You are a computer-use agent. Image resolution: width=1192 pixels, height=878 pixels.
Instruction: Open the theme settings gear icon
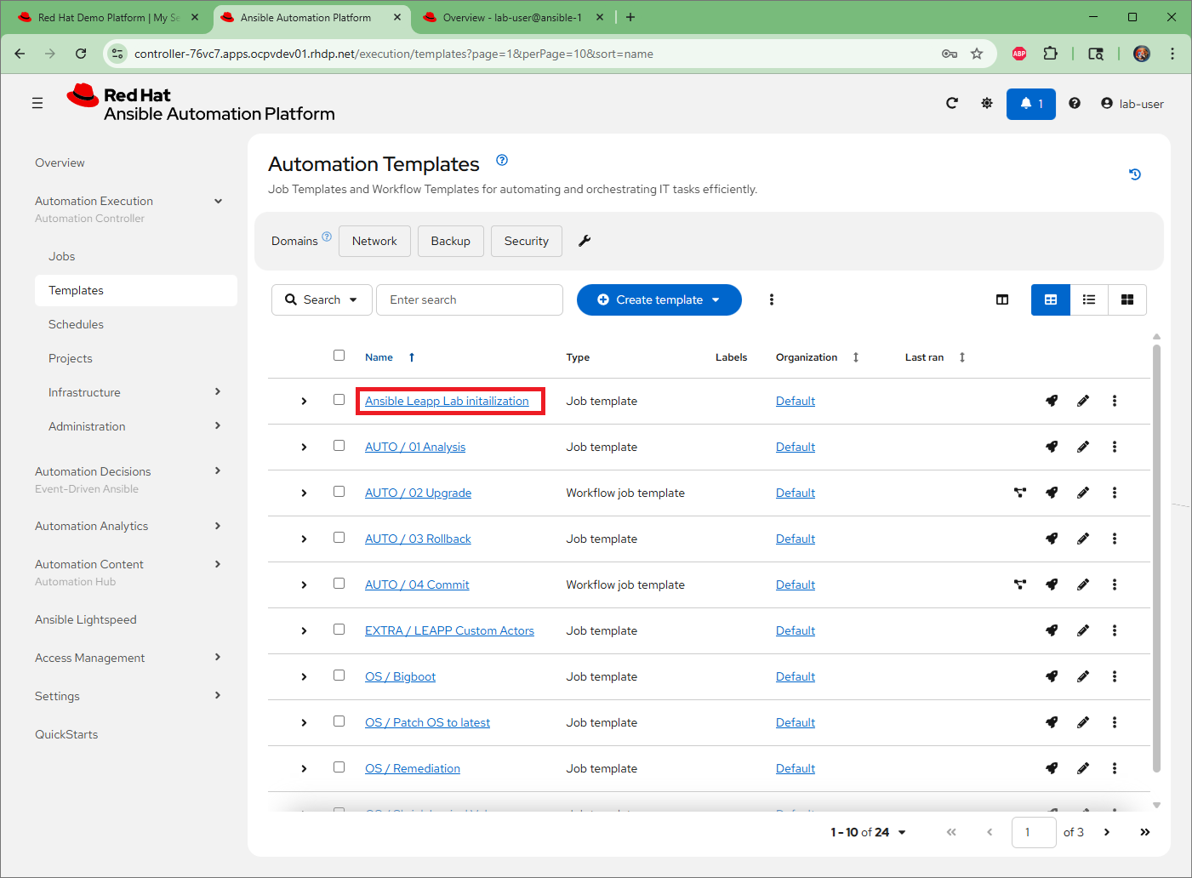(x=987, y=103)
